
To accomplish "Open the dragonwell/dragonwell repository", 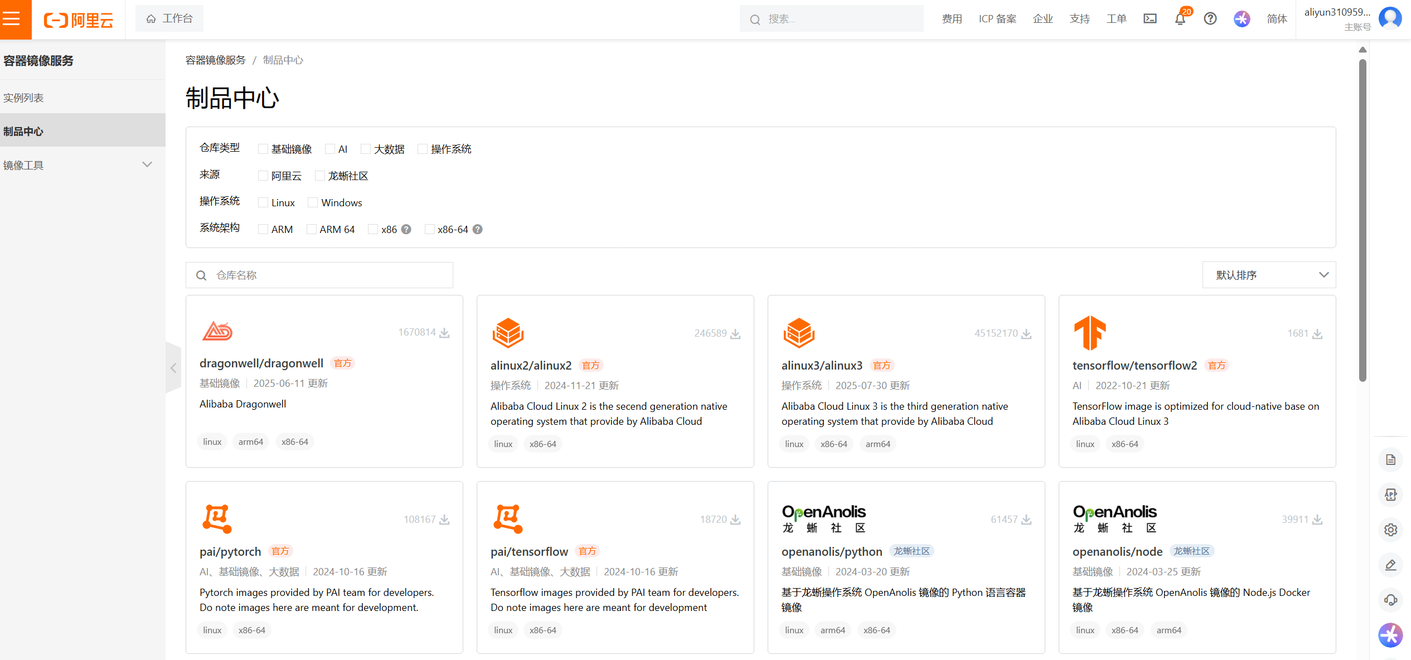I will [261, 363].
